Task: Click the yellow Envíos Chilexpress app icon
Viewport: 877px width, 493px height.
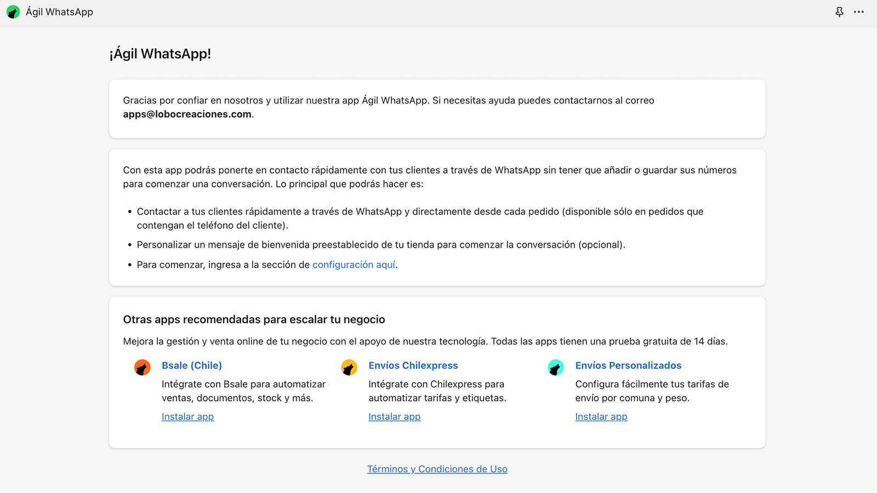Action: pos(349,367)
